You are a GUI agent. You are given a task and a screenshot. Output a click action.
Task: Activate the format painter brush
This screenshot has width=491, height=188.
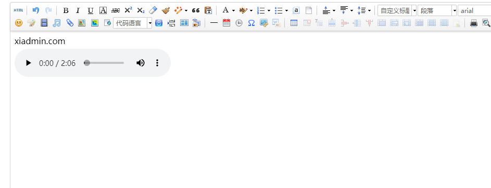pyautogui.click(x=166, y=10)
